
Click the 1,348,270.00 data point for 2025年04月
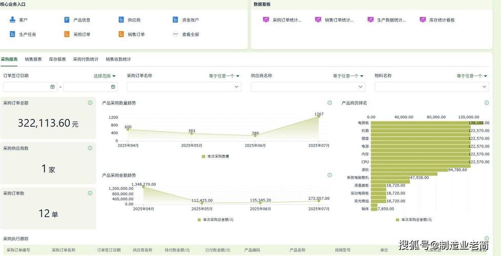click(x=144, y=186)
